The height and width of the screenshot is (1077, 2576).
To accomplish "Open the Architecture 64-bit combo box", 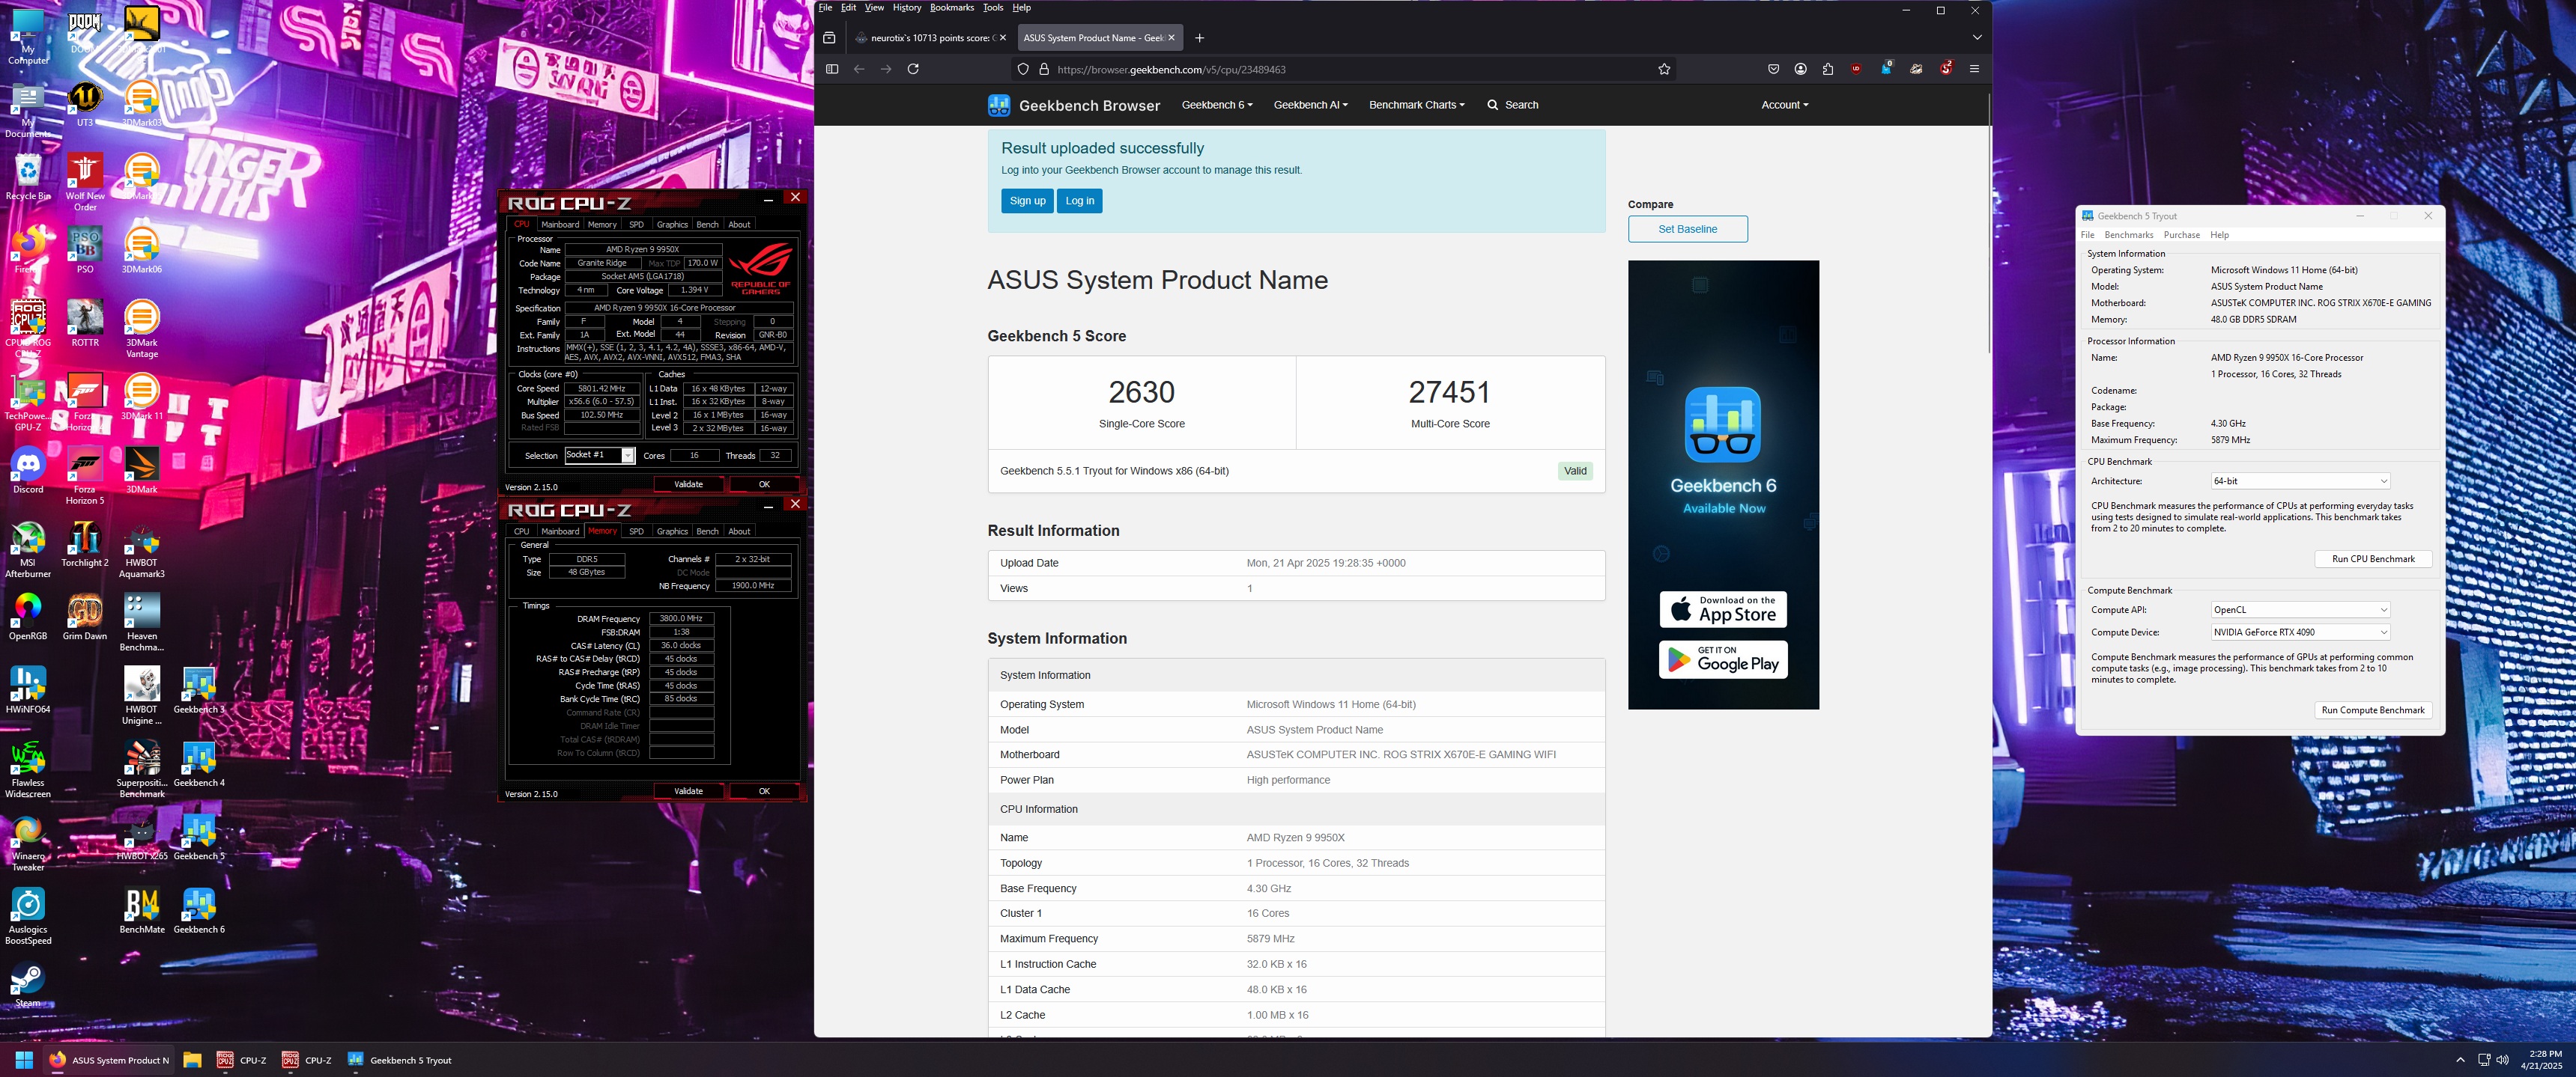I will point(2300,480).
